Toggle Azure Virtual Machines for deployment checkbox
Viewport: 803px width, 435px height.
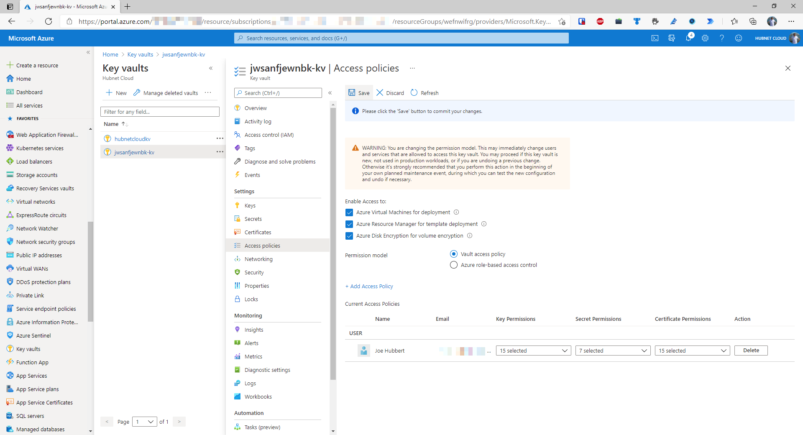[349, 212]
